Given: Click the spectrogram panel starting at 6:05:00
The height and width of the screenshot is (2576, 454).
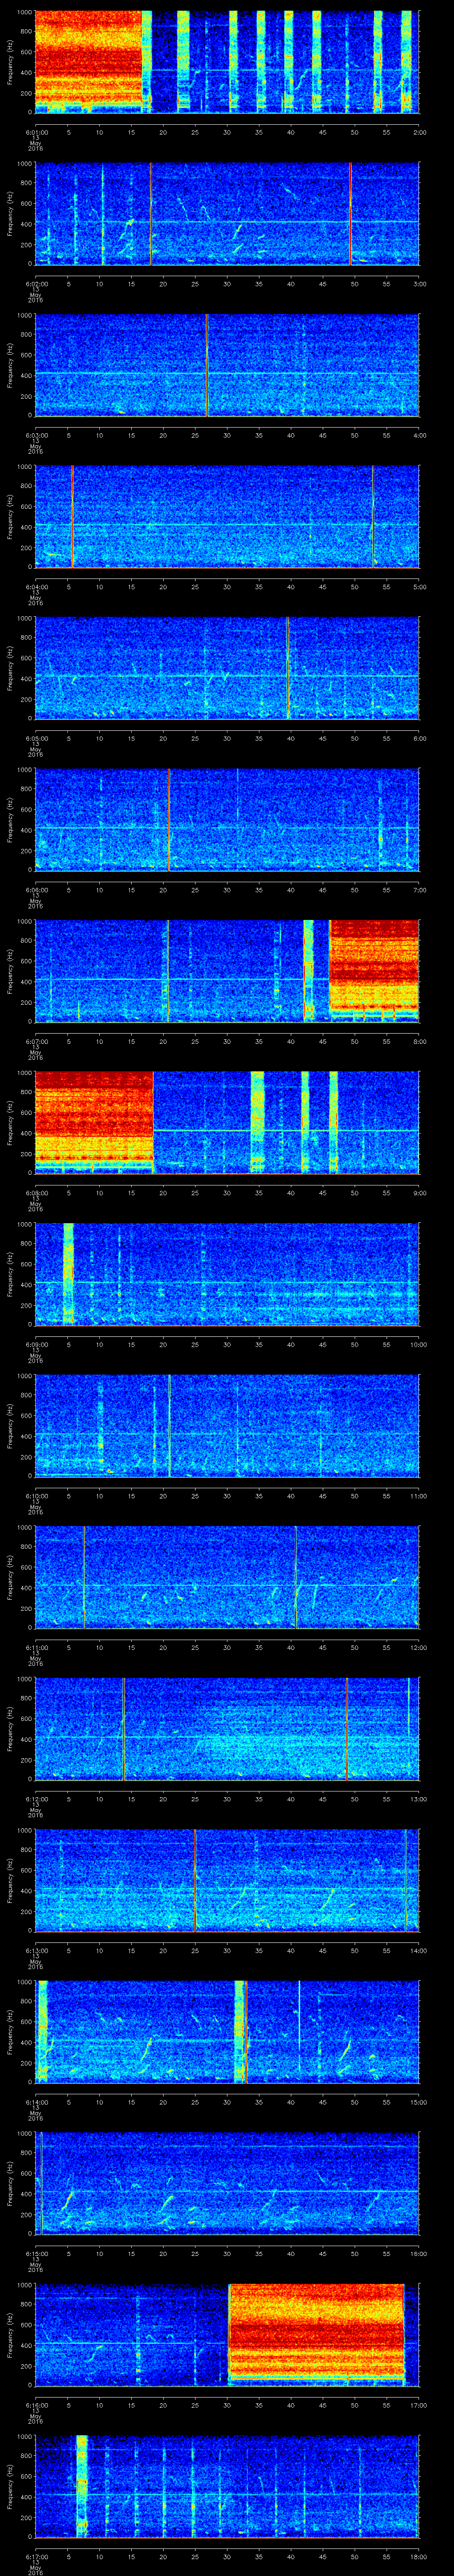Looking at the screenshot, I should pyautogui.click(x=227, y=668).
